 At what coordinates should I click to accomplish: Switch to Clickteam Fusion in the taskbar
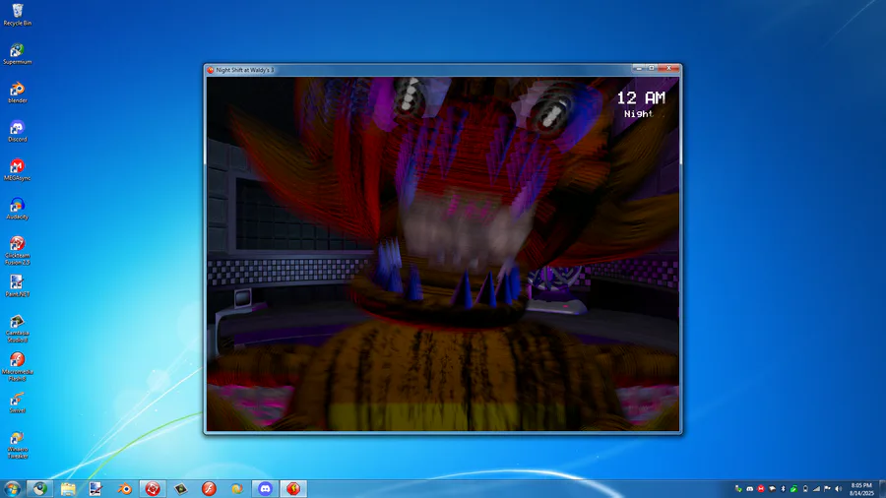point(153,488)
